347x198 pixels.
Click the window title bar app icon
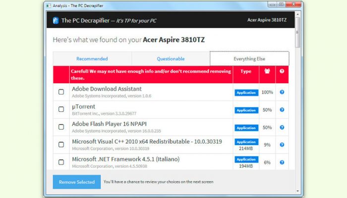[x=49, y=5]
